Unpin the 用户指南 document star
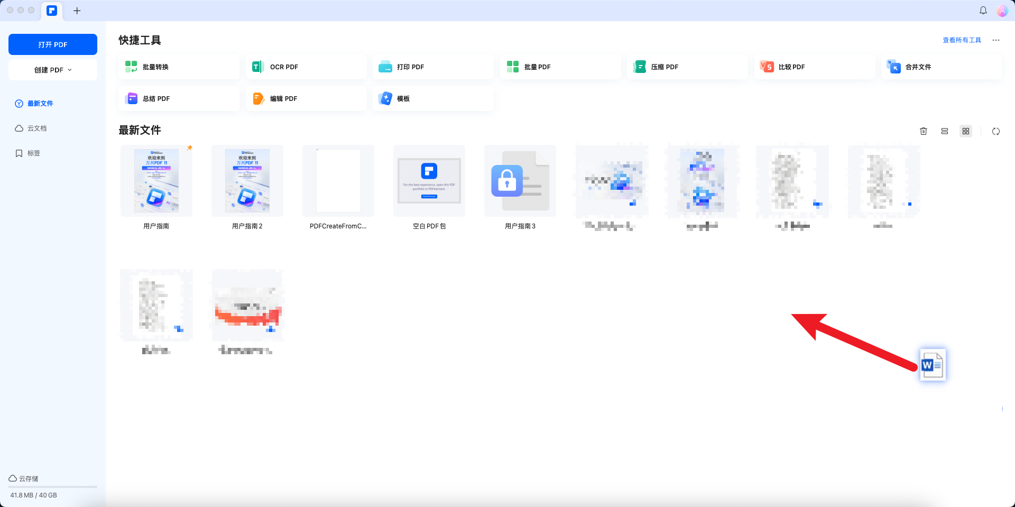Viewport: 1015px width, 507px height. tap(190, 148)
